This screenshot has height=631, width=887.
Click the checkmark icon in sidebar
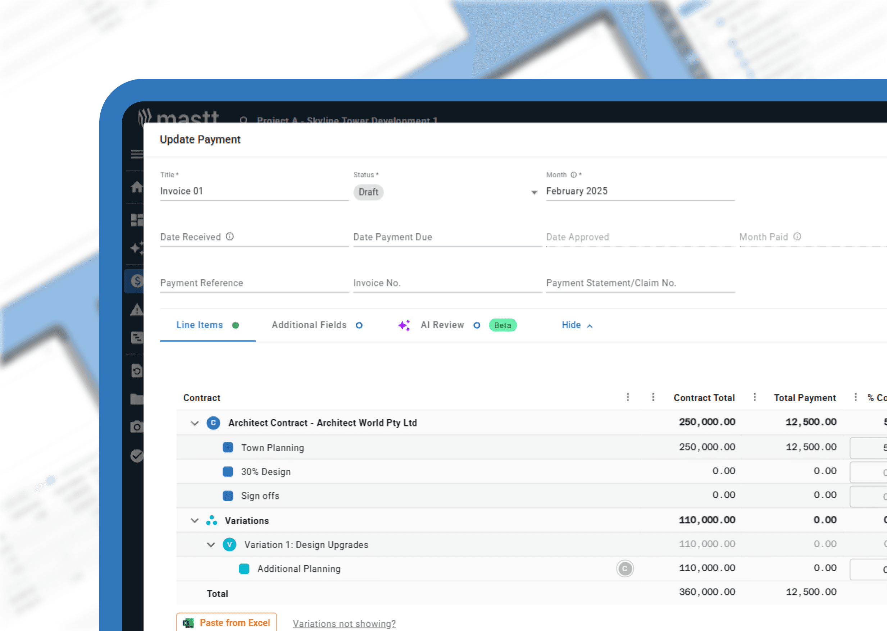pyautogui.click(x=136, y=456)
